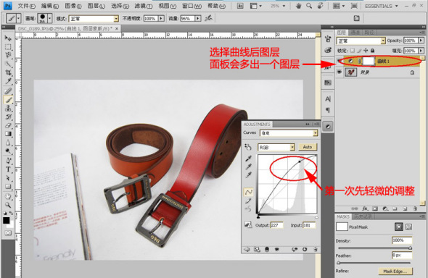Open the 窗口 menu
The width and height of the screenshot is (428, 278).
click(x=192, y=6)
